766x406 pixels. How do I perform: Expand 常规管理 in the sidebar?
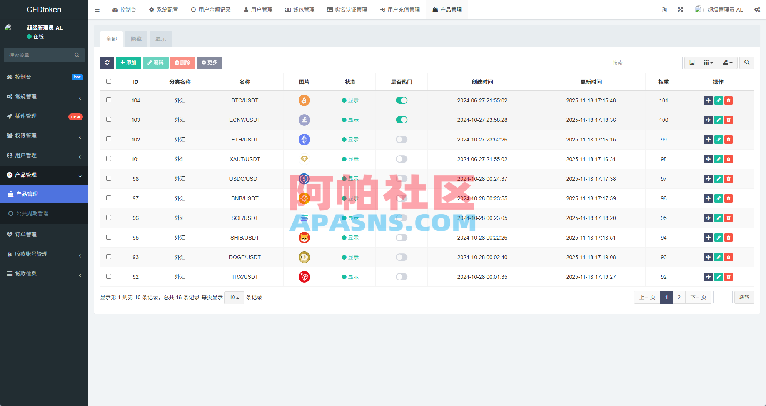(44, 97)
